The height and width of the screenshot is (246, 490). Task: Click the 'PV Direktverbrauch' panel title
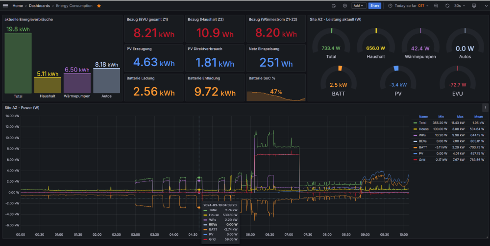tap(205, 49)
